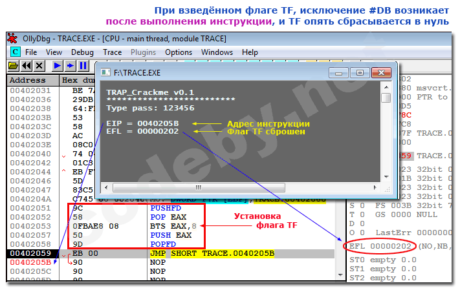Select the PUSH EAX instruction
The image size is (460, 290).
point(171,236)
